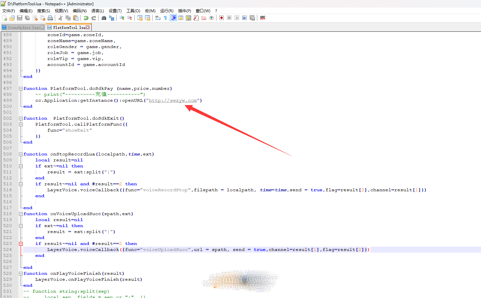Open the Folder as Workspace icon

(x=204, y=18)
